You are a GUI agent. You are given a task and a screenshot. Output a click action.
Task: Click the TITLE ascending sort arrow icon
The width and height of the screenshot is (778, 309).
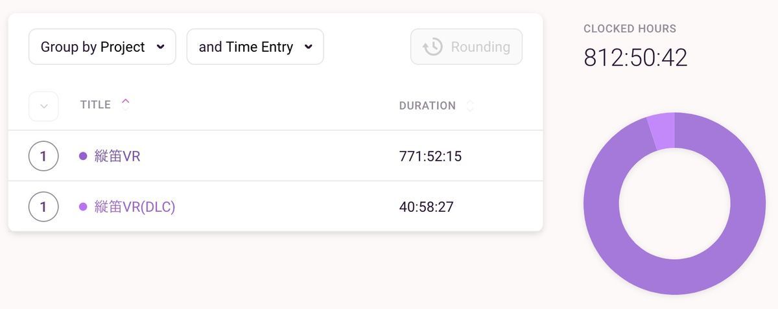click(x=125, y=104)
